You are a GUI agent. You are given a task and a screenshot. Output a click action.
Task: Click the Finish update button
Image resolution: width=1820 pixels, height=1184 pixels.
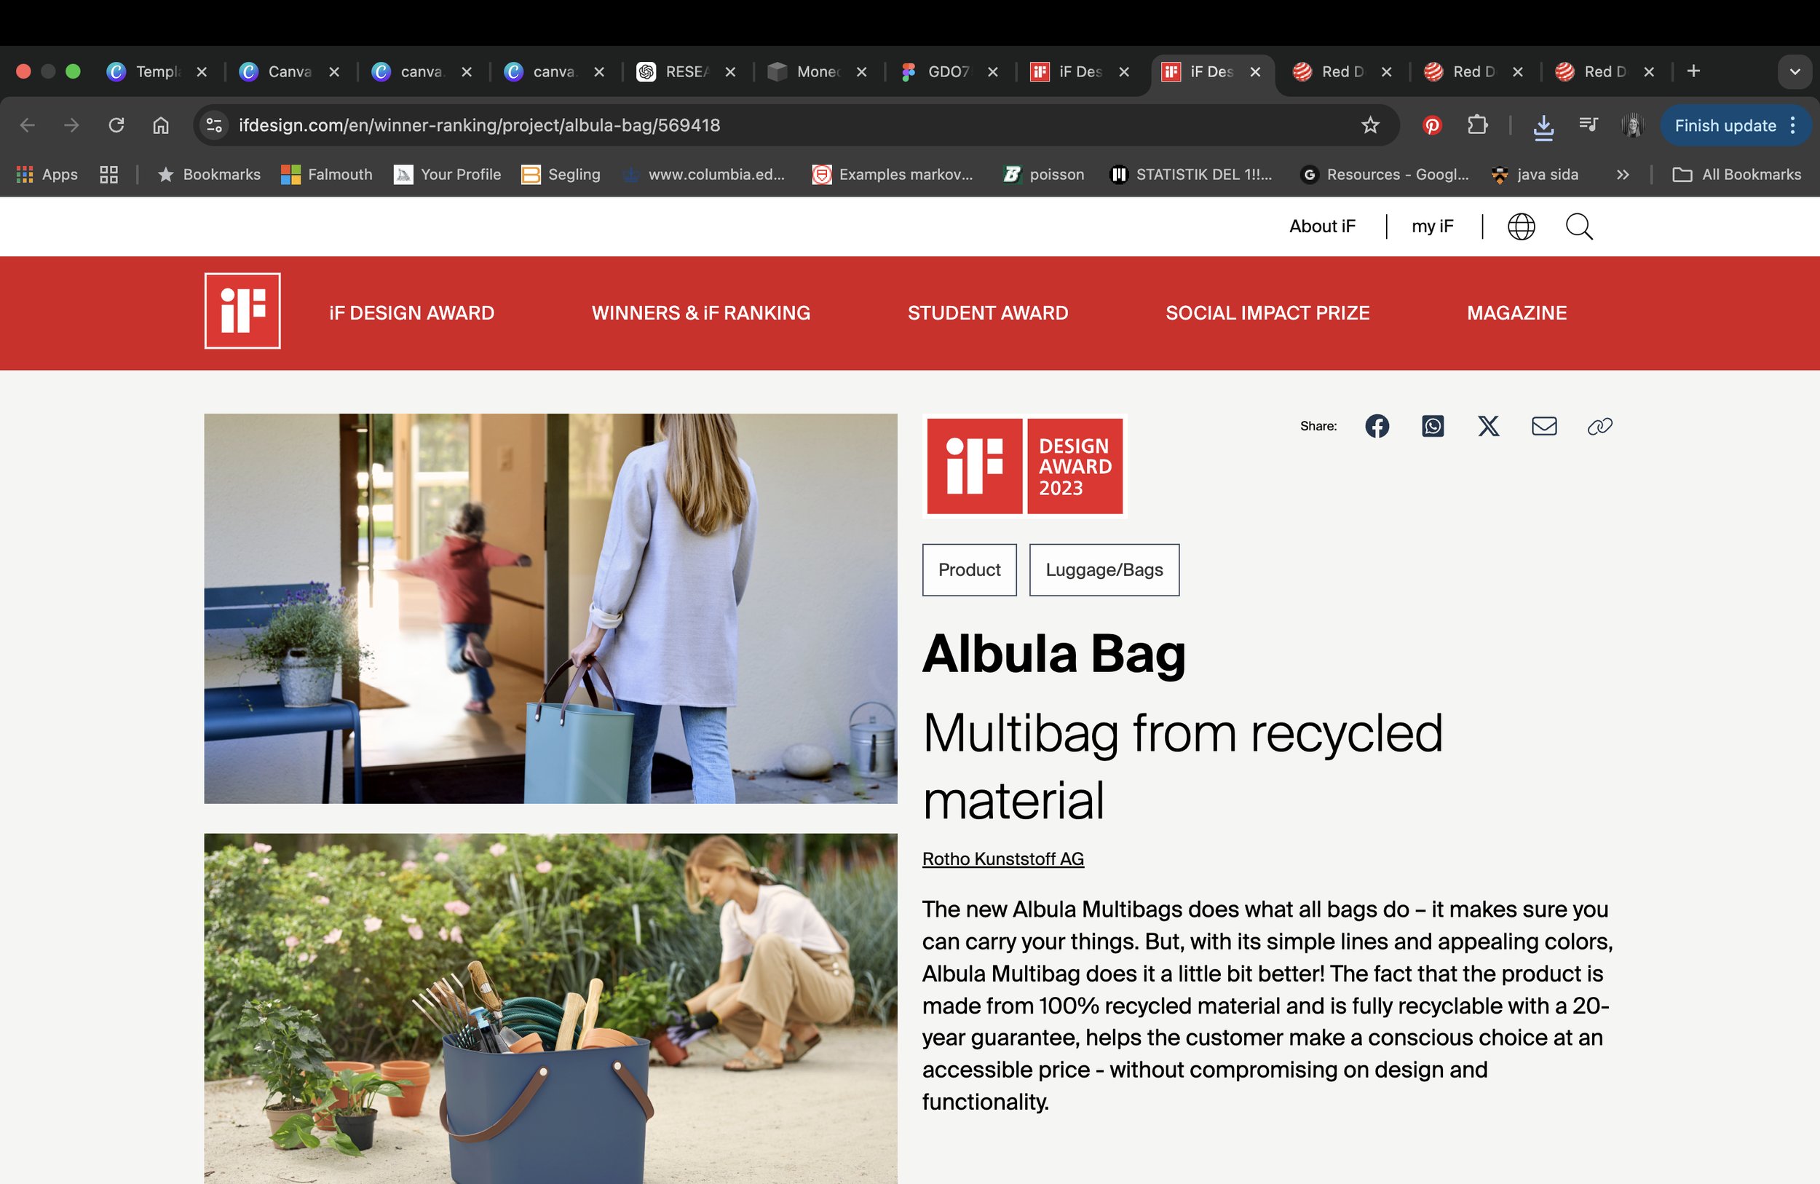[1725, 125]
